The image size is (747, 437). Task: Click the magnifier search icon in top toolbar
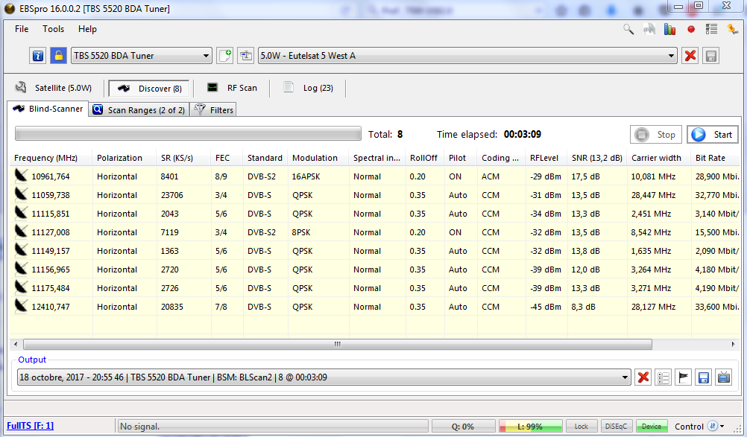click(628, 29)
